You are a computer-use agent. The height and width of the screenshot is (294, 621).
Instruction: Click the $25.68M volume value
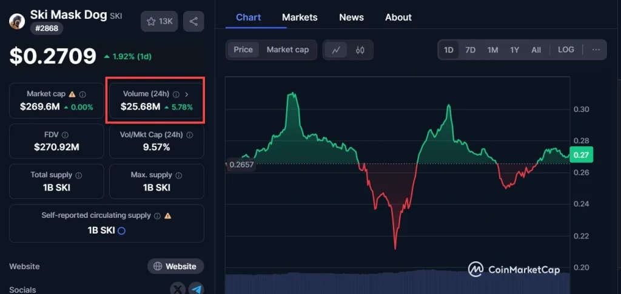pyautogui.click(x=141, y=106)
